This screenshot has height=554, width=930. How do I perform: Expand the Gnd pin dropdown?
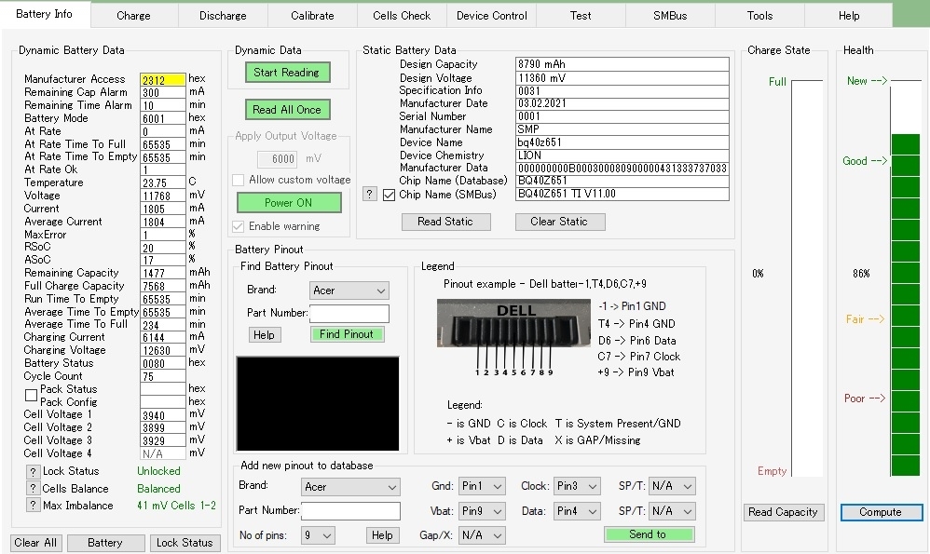click(482, 486)
